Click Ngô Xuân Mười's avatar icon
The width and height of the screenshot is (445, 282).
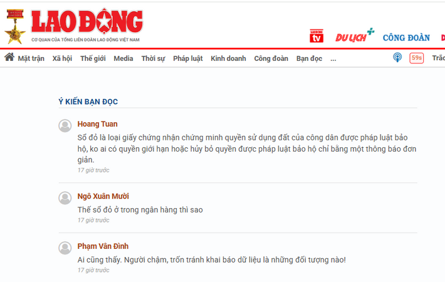point(65,198)
